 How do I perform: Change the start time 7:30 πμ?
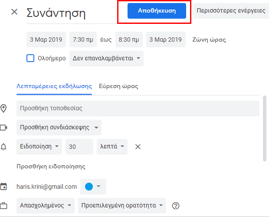[83, 39]
